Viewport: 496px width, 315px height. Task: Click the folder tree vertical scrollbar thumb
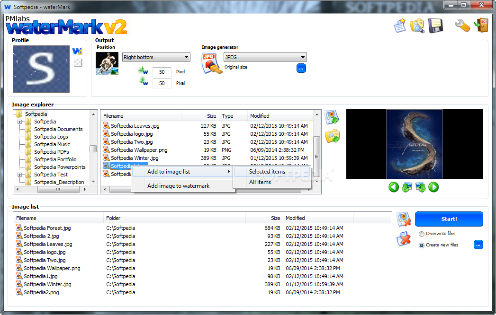coord(93,149)
